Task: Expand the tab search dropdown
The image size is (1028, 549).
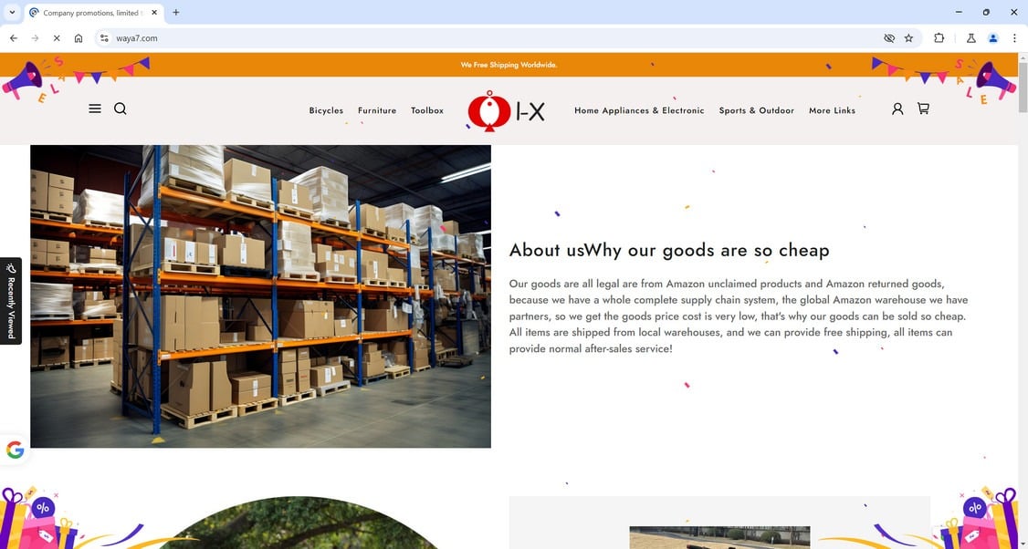Action: [12, 13]
